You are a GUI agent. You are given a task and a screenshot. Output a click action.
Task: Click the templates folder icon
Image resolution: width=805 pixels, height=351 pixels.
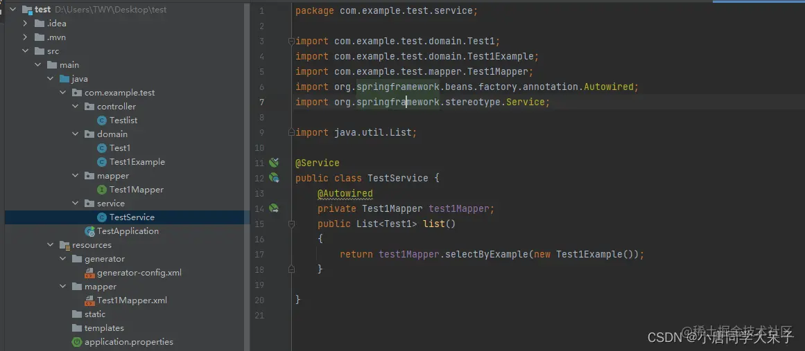click(x=77, y=328)
